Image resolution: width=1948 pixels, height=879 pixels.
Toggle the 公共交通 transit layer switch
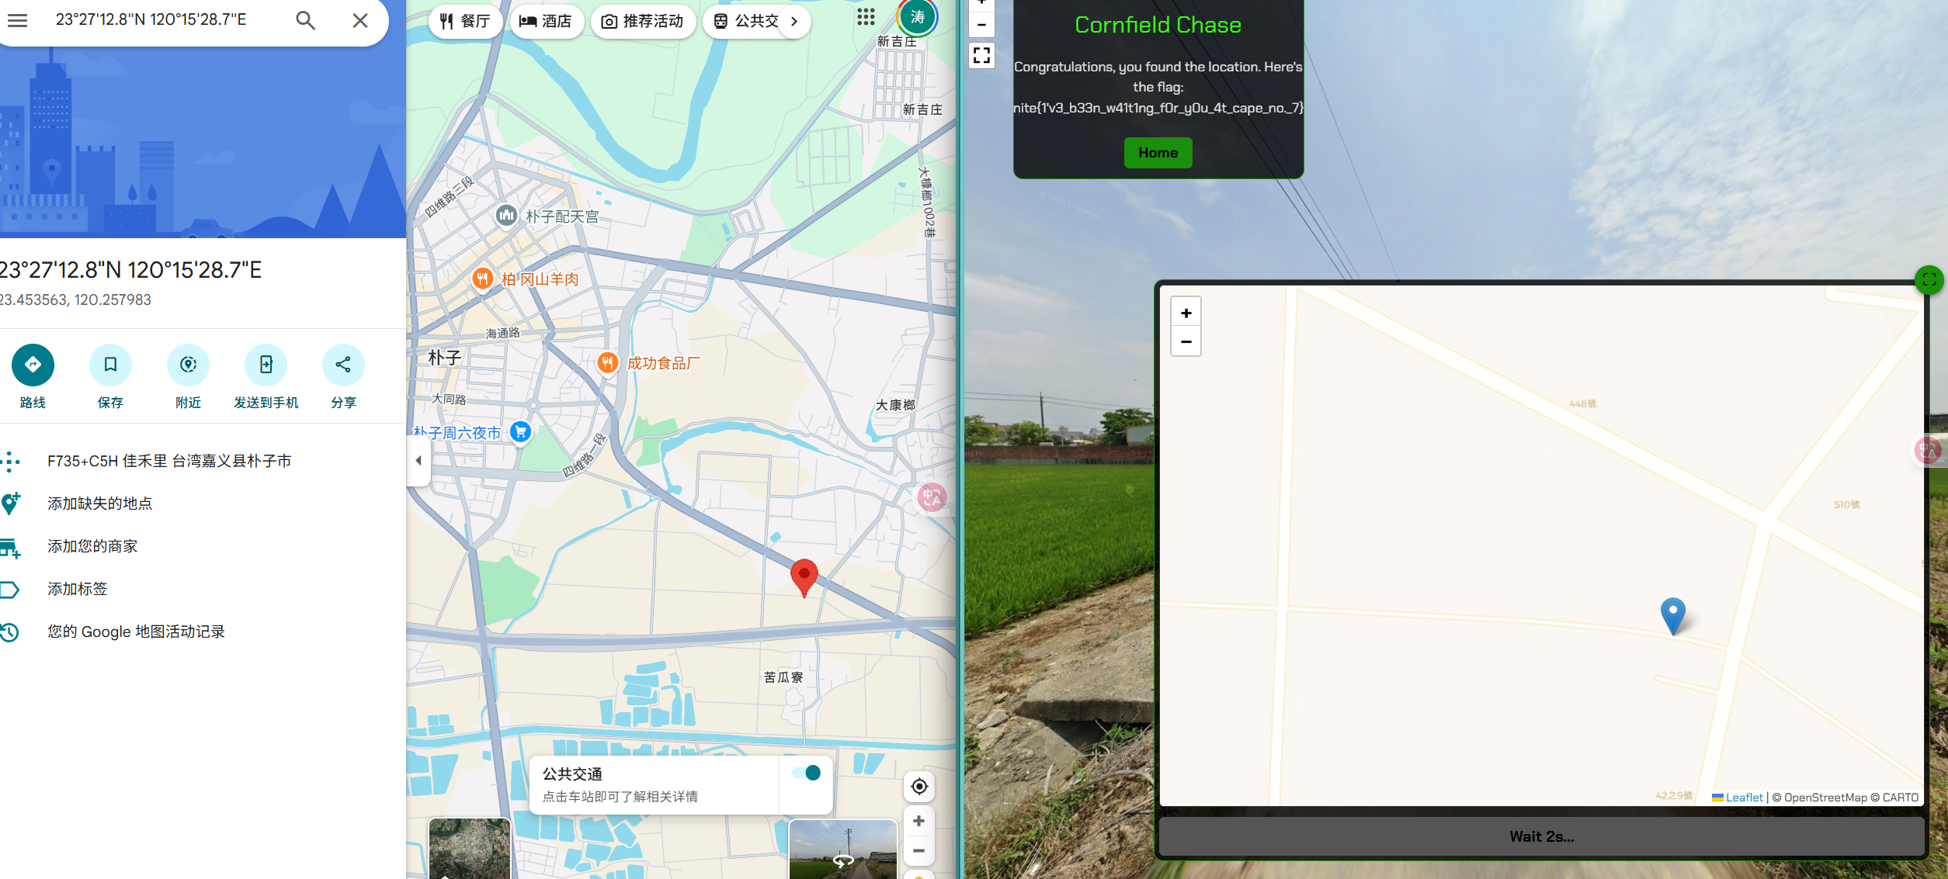pyautogui.click(x=806, y=773)
